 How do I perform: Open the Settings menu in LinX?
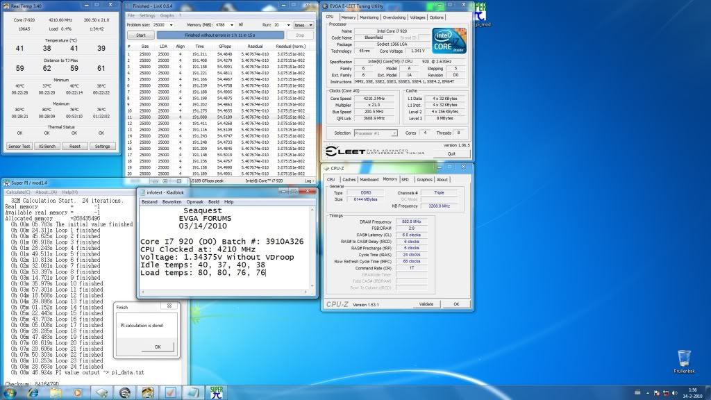[147, 15]
